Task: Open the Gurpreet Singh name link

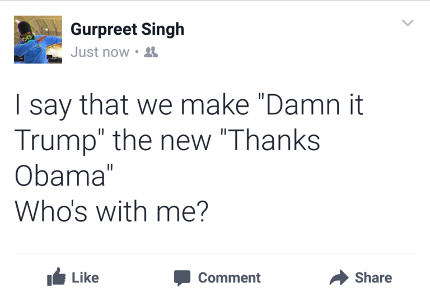Action: pyautogui.click(x=127, y=30)
